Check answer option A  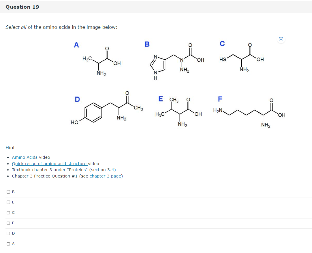(8, 243)
